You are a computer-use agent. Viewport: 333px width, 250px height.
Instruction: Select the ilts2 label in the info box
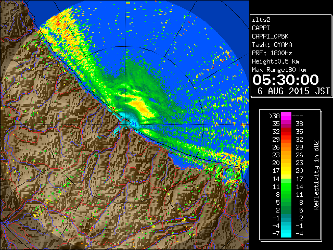point(261,20)
